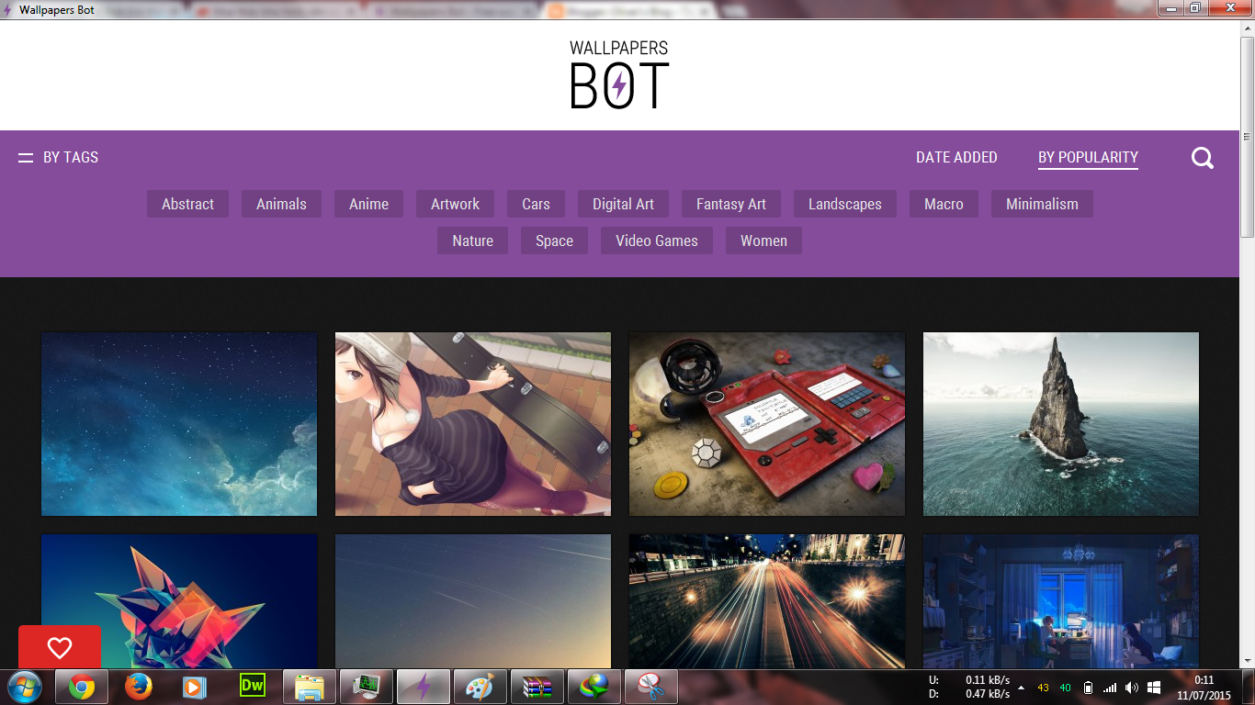
Task: Open the Windows Start menu
Action: pos(25,686)
